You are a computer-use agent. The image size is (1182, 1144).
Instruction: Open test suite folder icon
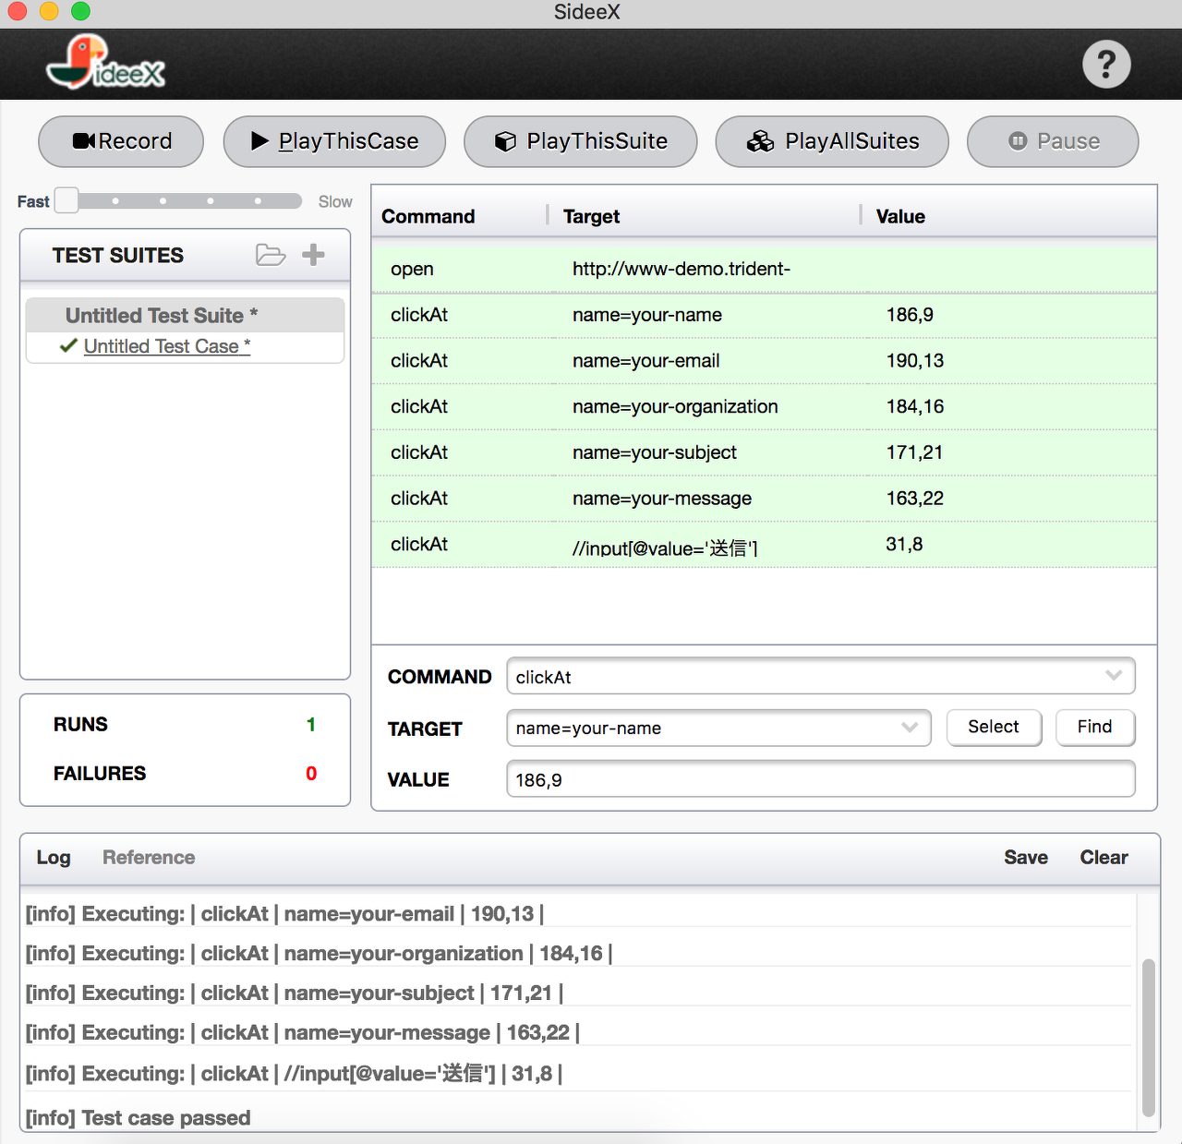(270, 255)
